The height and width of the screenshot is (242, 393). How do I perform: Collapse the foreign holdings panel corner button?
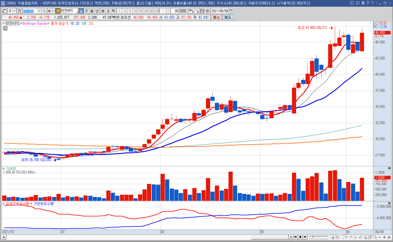coord(389,203)
